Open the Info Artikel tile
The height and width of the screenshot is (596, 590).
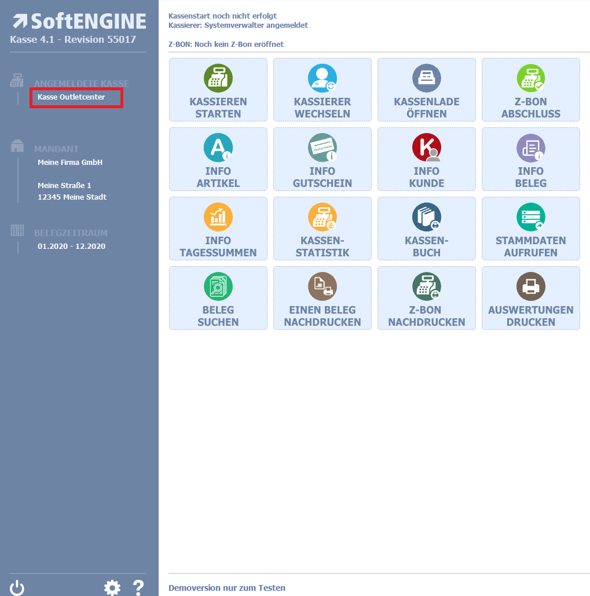(218, 159)
